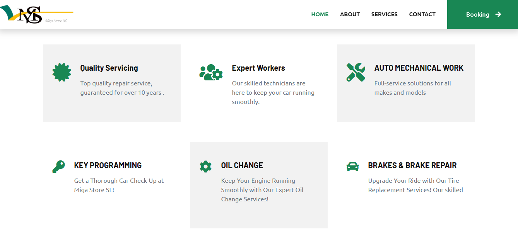Select the Expert Workers heading

pyautogui.click(x=258, y=68)
